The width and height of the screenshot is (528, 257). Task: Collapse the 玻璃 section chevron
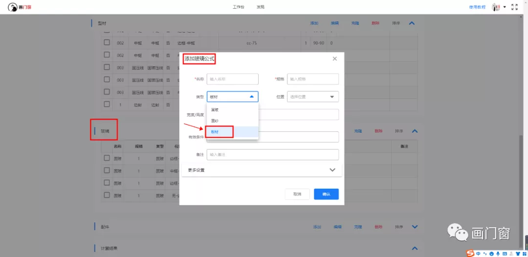pos(415,131)
